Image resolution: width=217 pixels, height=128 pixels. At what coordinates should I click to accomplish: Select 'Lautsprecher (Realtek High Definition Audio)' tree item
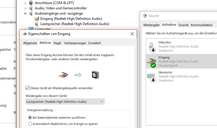pos(75,24)
